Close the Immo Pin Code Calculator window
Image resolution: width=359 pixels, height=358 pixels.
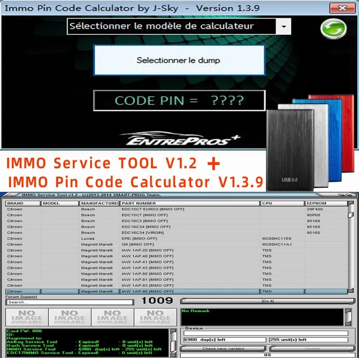pos(342,8)
